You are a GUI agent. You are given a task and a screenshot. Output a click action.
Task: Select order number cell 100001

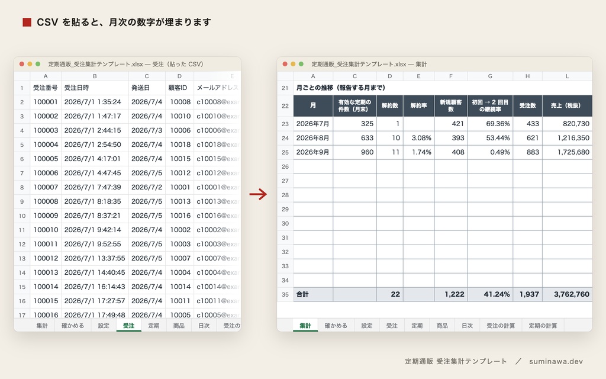click(46, 102)
